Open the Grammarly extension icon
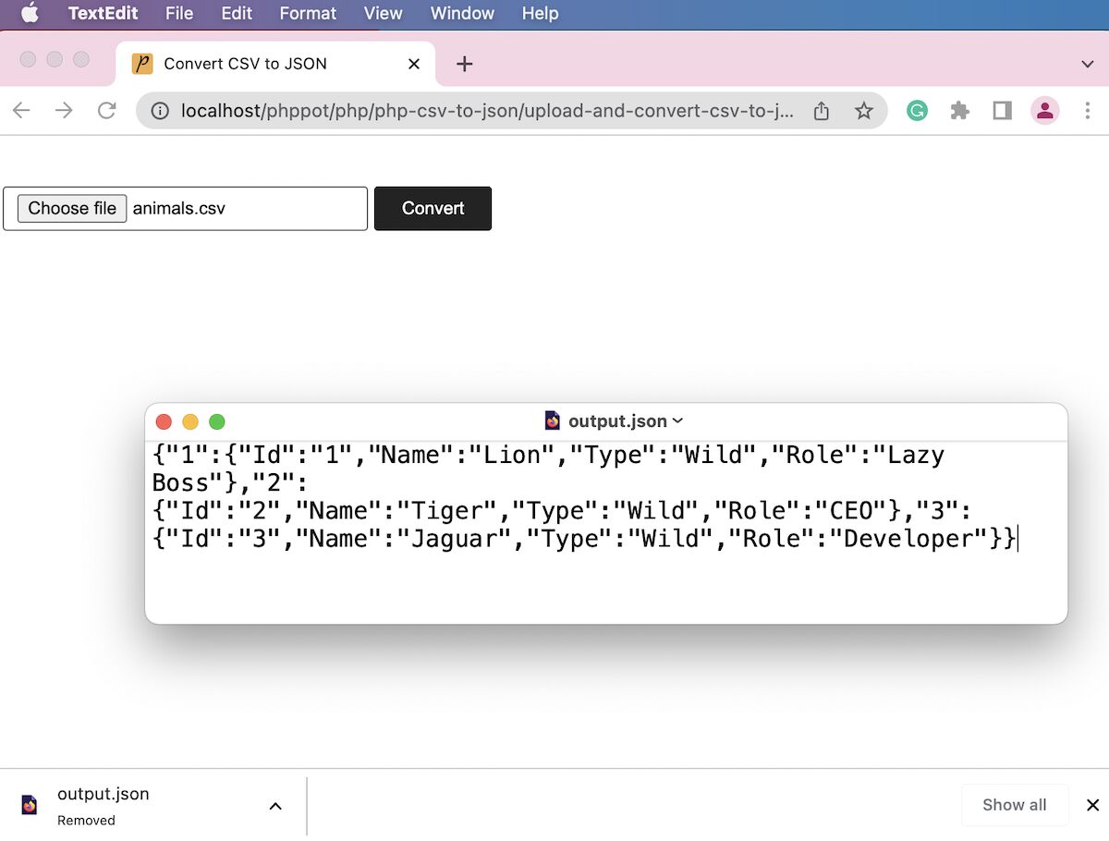 tap(916, 110)
